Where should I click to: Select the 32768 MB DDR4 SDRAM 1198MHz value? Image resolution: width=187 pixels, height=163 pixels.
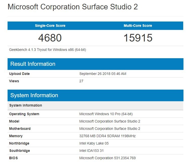[107, 136]
